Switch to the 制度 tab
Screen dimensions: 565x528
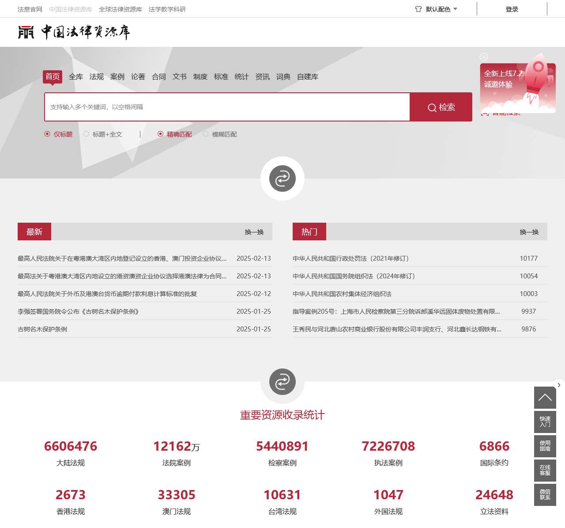(x=200, y=76)
